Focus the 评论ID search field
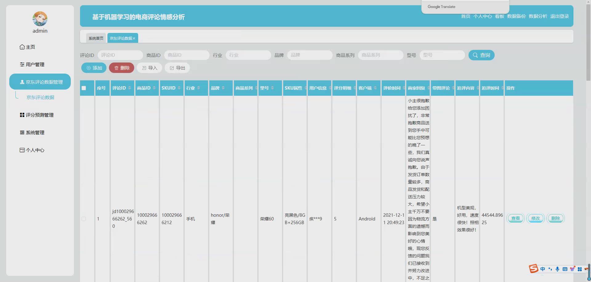Viewport: 591px width, 282px height. 120,55
